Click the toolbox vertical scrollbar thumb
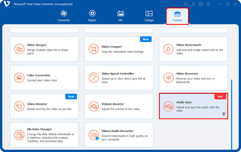This screenshot has width=241, height=152. [x=231, y=114]
